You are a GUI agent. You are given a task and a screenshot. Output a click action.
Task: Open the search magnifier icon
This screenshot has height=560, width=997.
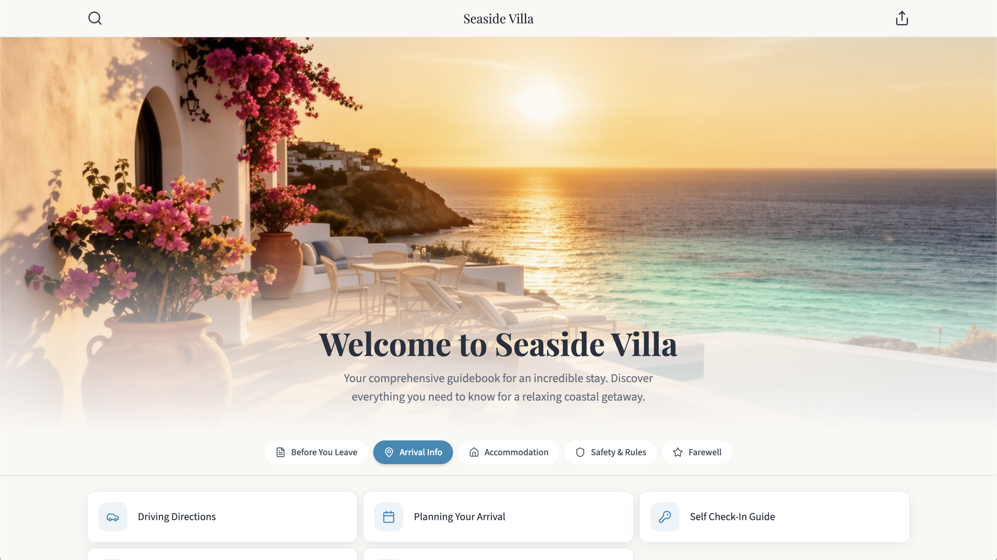pyautogui.click(x=95, y=18)
